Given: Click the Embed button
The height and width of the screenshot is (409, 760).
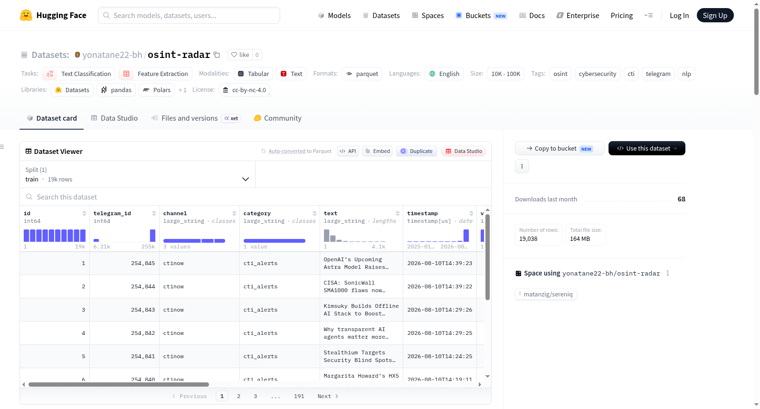Looking at the screenshot, I should pos(377,151).
